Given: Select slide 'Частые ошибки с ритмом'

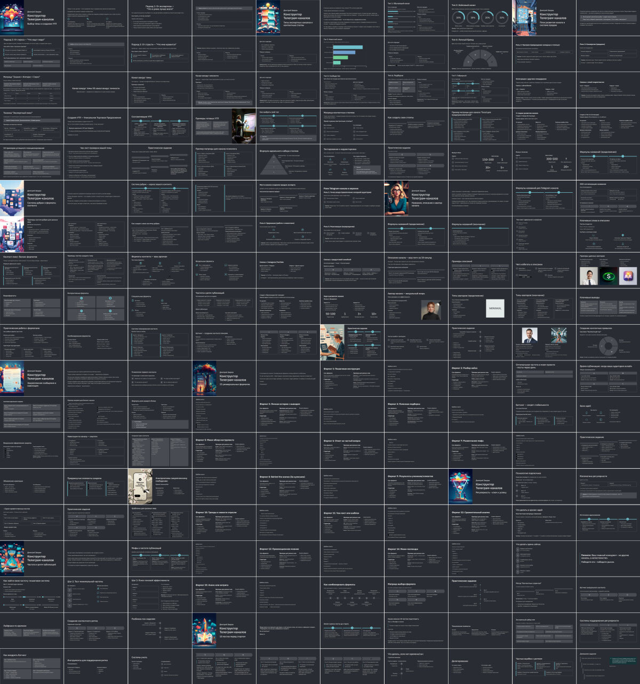Looking at the screenshot, I should 544,666.
